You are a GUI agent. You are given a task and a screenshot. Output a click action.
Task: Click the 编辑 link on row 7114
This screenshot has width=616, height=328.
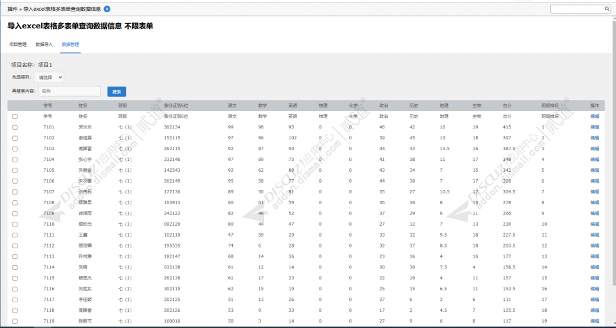[x=595, y=268]
